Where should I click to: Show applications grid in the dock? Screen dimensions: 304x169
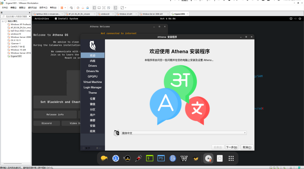[x=231, y=159]
